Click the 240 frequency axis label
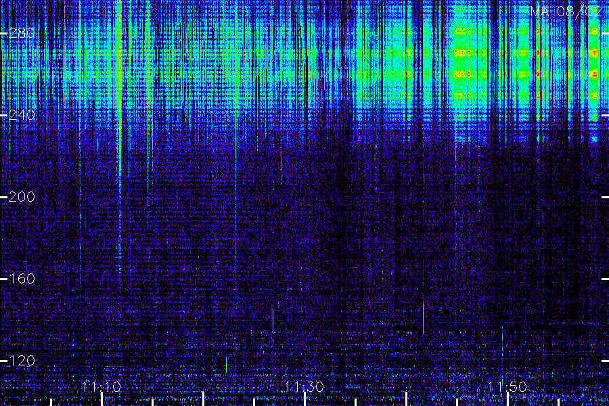 click(22, 115)
